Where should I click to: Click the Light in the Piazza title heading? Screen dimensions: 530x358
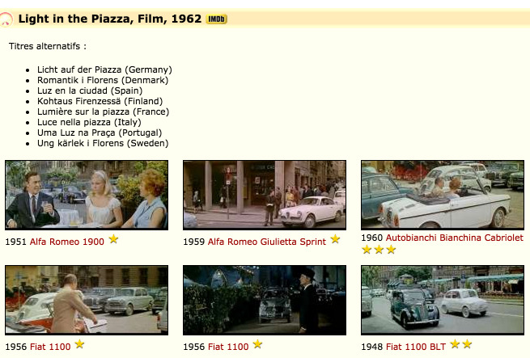pyautogui.click(x=110, y=19)
